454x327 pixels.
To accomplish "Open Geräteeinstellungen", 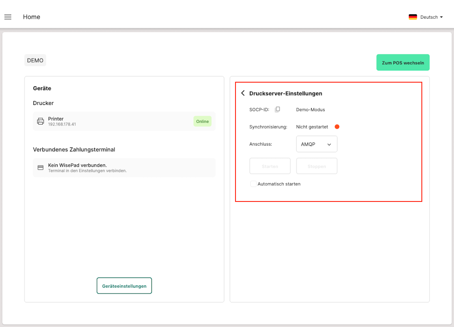I will tap(124, 286).
